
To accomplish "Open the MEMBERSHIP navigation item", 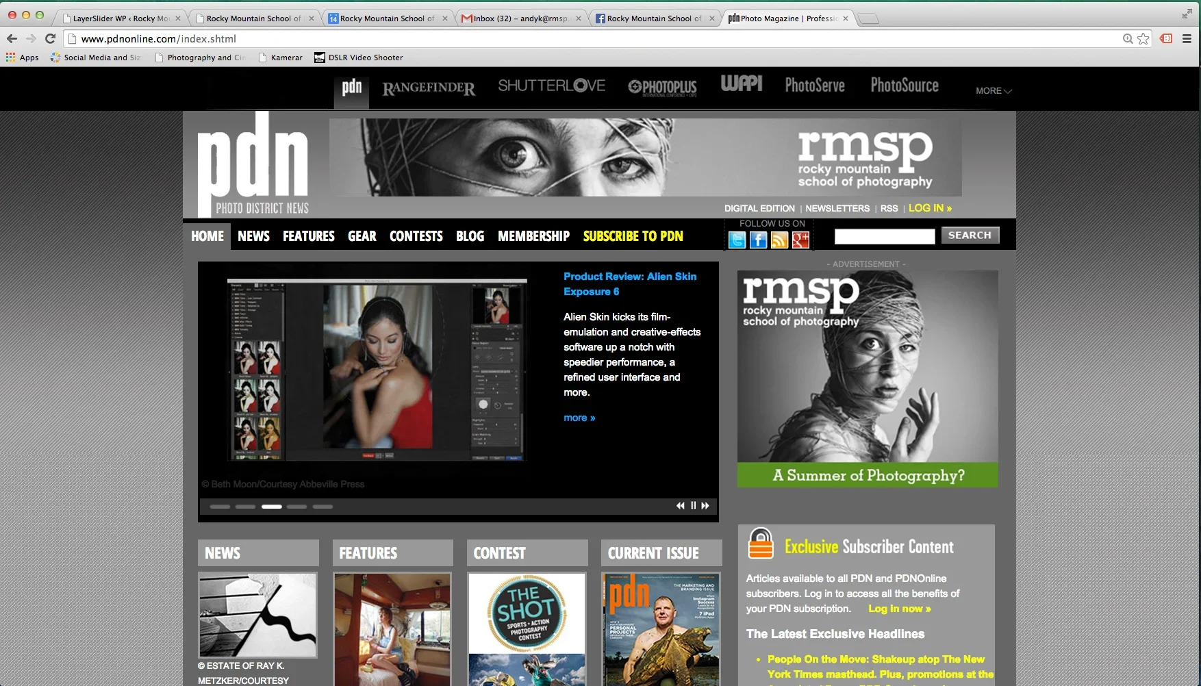I will [533, 236].
